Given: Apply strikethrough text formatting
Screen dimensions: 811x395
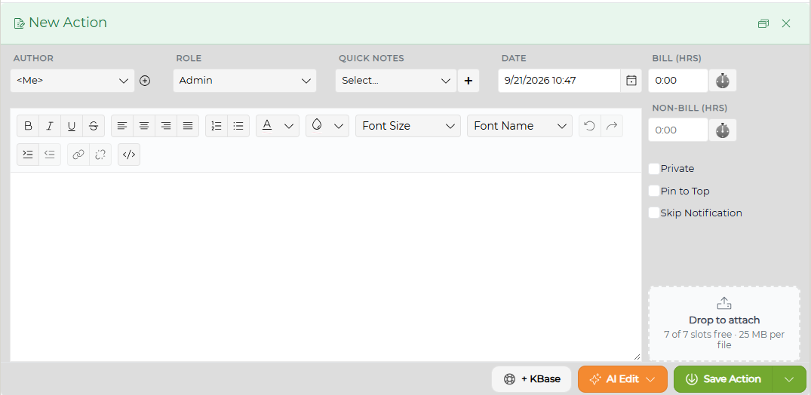Looking at the screenshot, I should click(94, 126).
